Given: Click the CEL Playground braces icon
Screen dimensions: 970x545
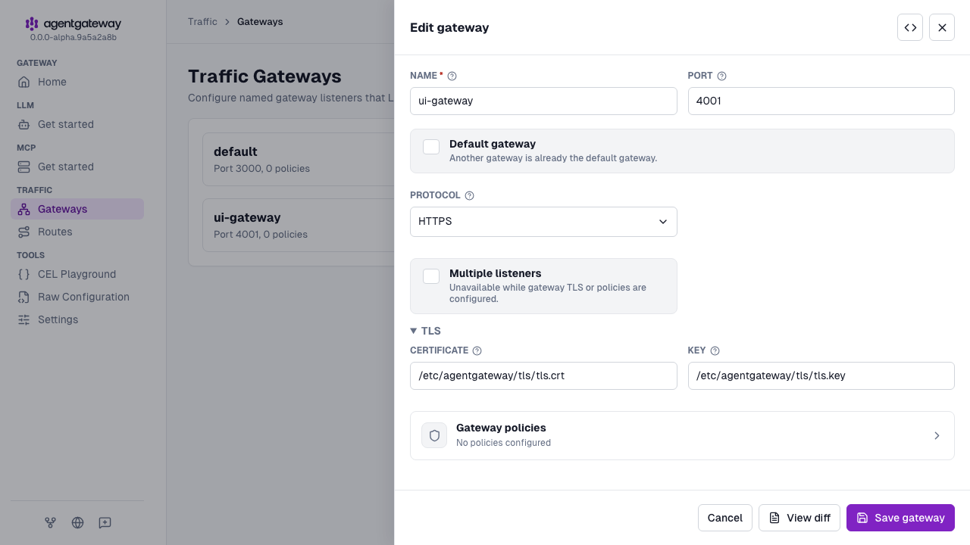Looking at the screenshot, I should tap(24, 274).
